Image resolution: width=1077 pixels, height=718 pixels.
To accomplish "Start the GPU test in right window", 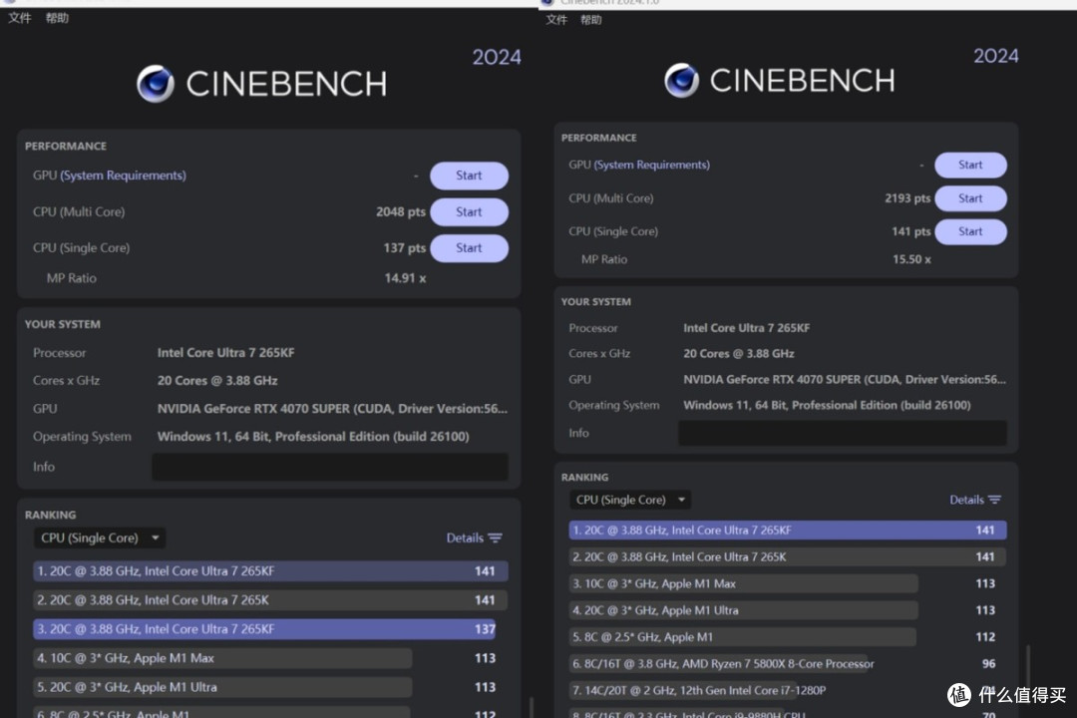I will point(970,165).
